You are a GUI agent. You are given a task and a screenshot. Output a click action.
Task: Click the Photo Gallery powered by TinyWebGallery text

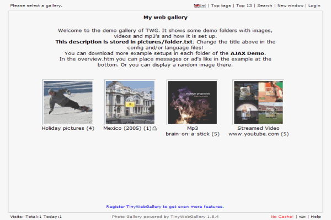click(165, 216)
